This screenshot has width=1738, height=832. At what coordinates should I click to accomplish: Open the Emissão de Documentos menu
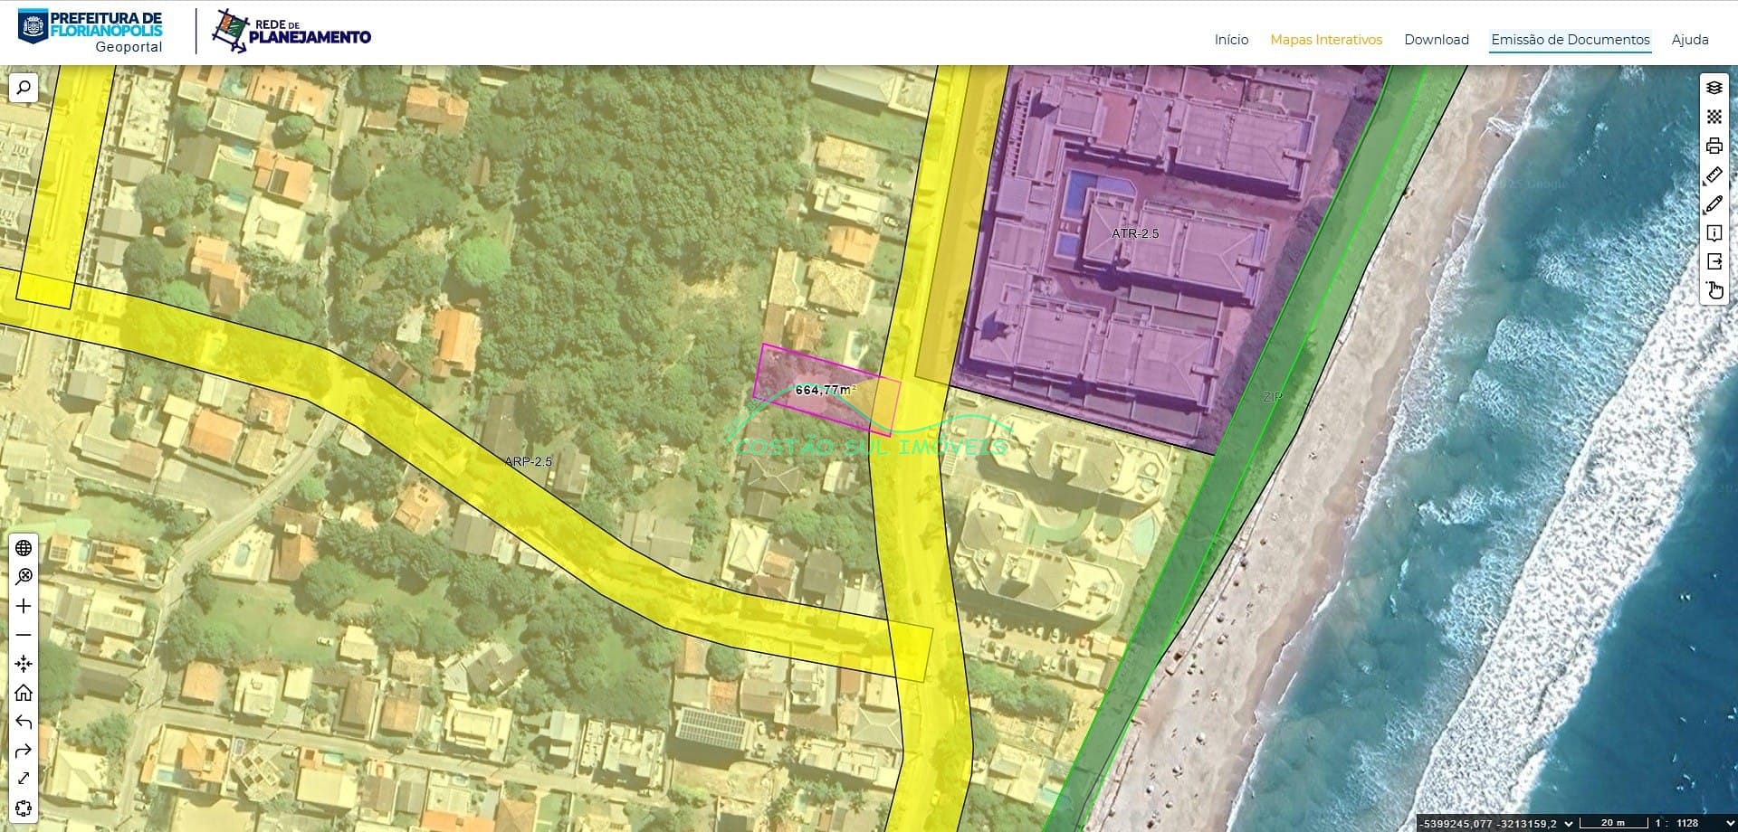click(x=1571, y=40)
